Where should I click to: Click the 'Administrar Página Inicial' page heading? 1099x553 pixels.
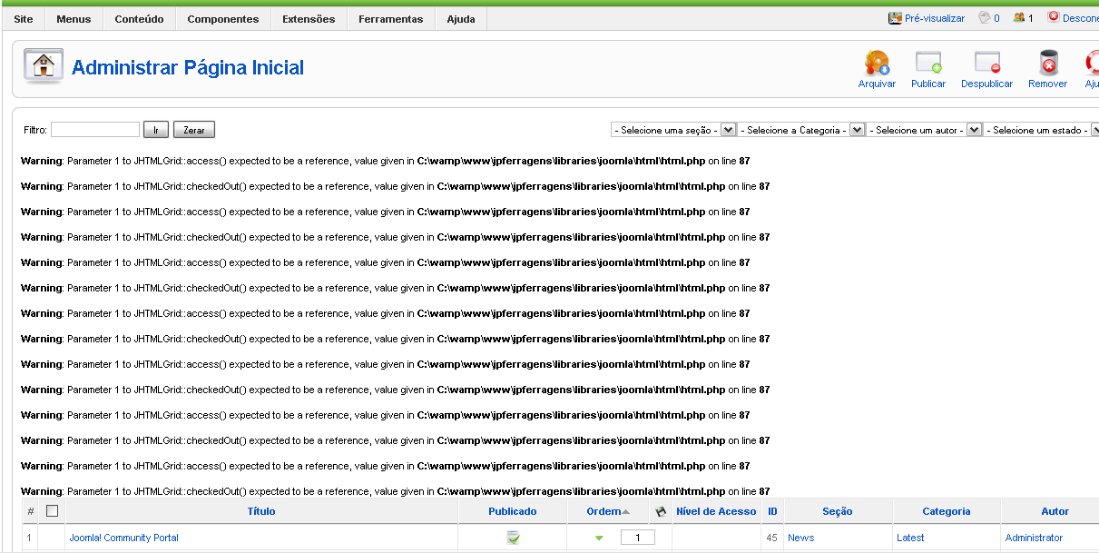pyautogui.click(x=188, y=67)
